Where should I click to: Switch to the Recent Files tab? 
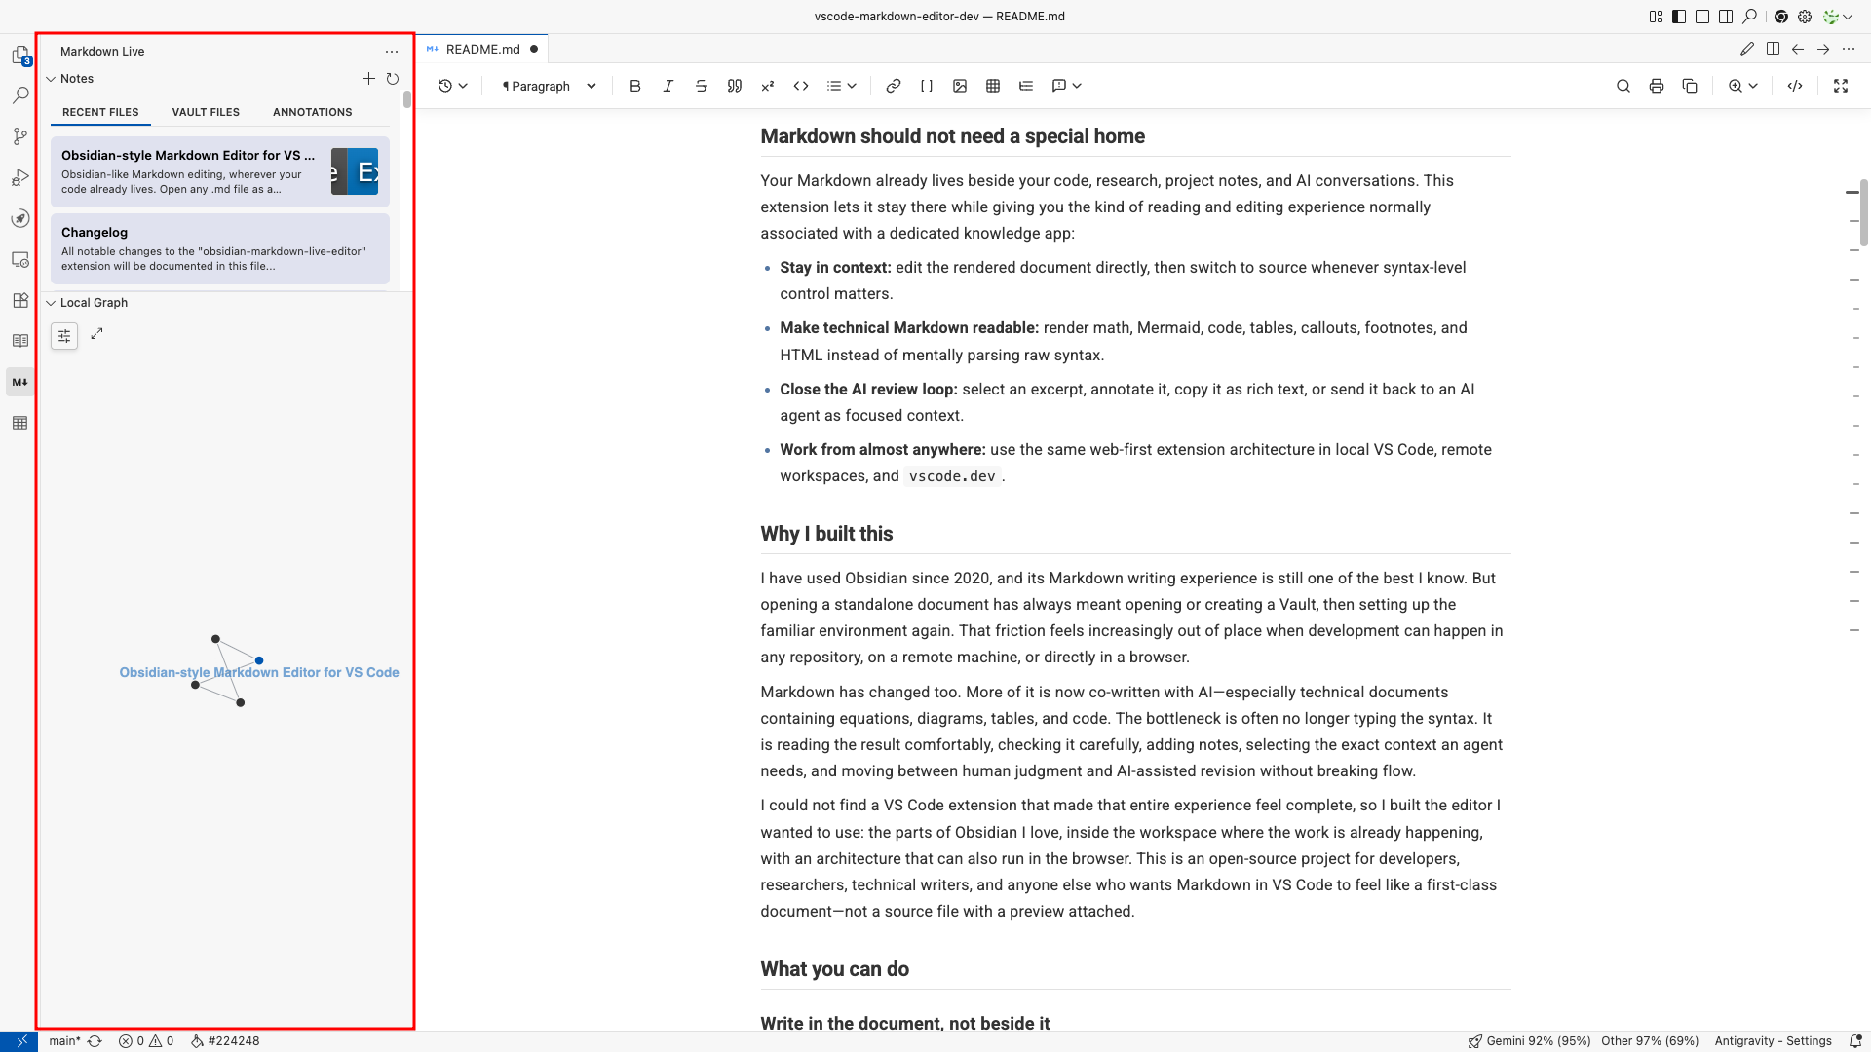pos(100,112)
